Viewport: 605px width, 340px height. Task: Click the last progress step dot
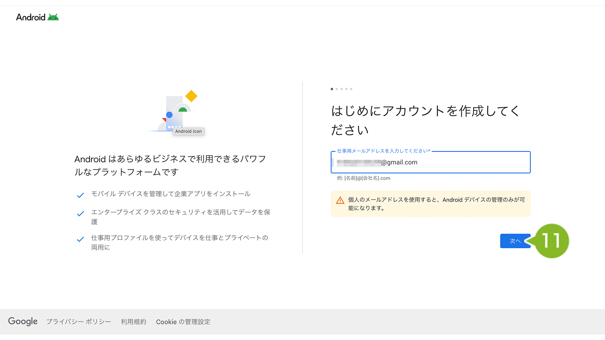(351, 89)
